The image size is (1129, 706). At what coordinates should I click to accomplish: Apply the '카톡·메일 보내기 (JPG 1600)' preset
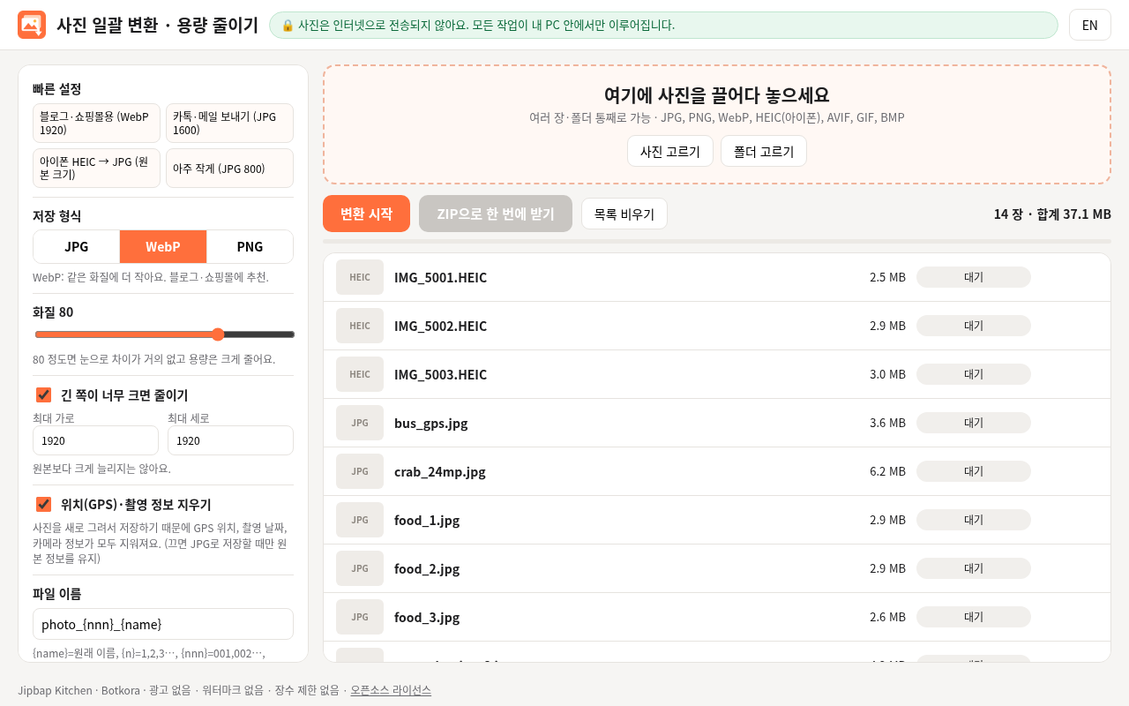coord(229,124)
